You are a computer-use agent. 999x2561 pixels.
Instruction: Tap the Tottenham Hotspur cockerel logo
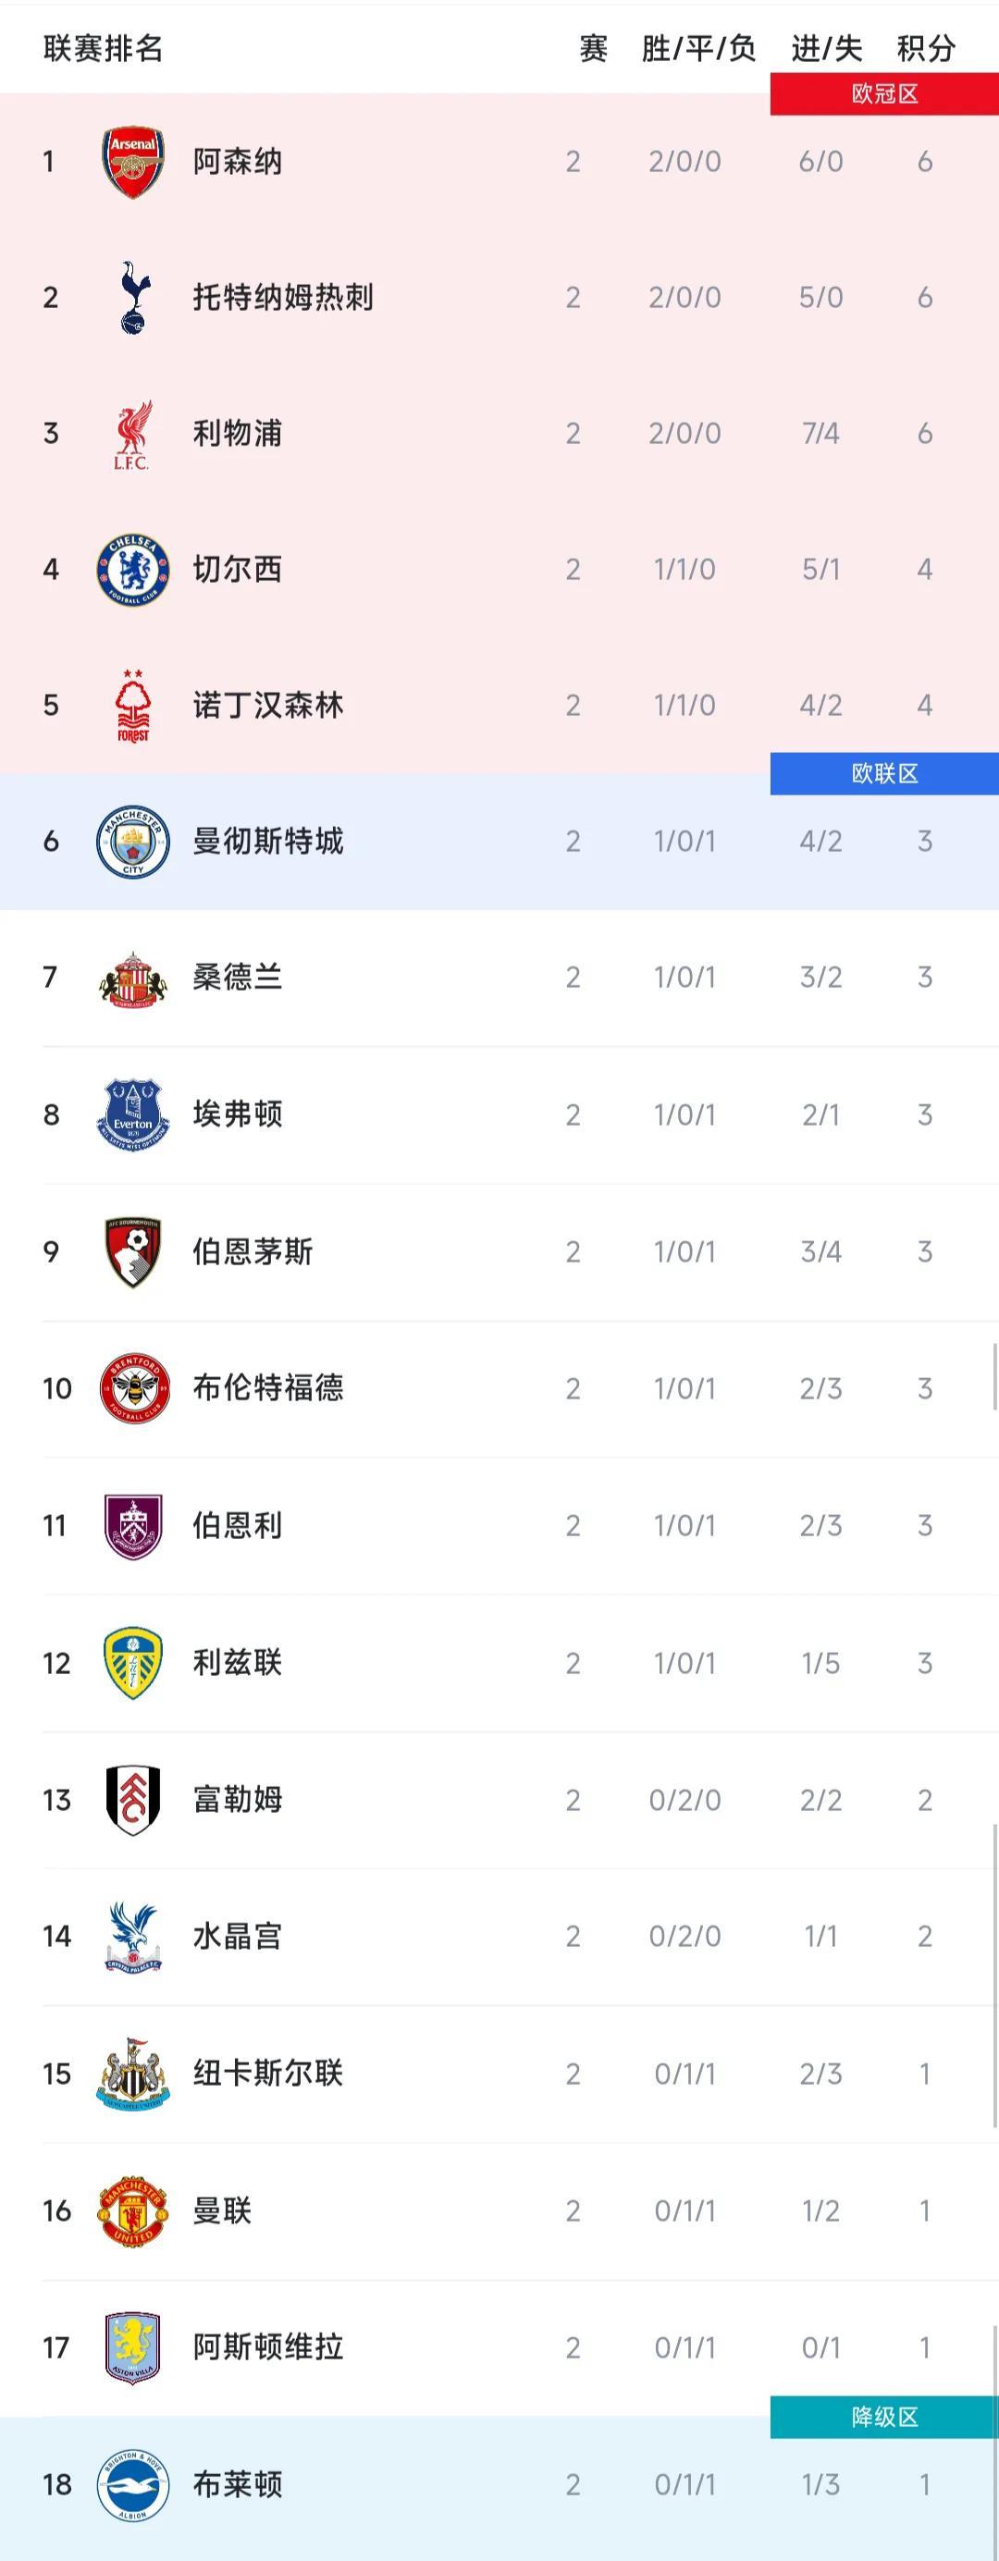[132, 297]
